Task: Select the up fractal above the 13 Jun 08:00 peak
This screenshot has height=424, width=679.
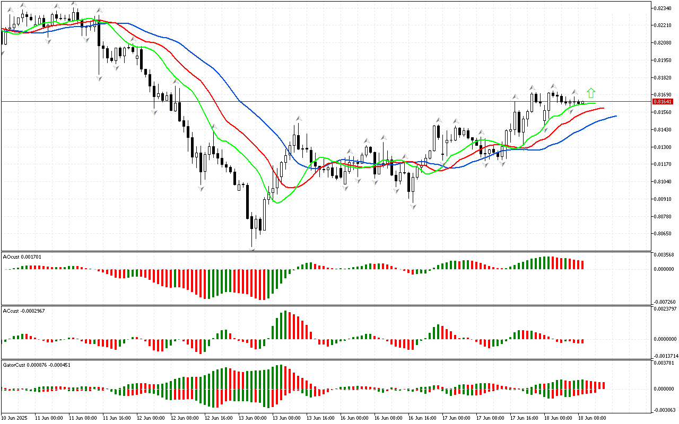Action: coord(298,119)
